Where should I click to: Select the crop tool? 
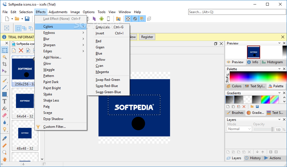tap(4, 64)
